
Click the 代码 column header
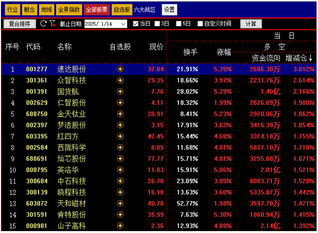point(33,47)
